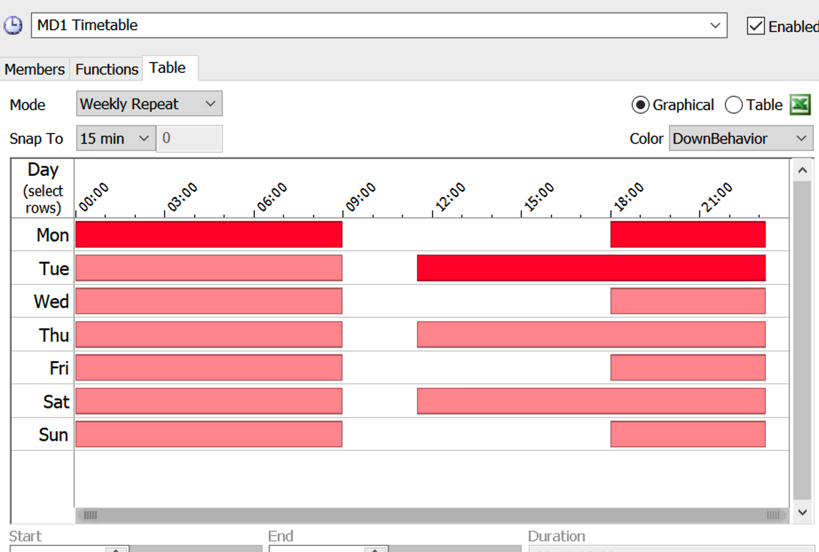The width and height of the screenshot is (819, 552).
Task: Click the timetable clock icon
Action: (x=13, y=25)
